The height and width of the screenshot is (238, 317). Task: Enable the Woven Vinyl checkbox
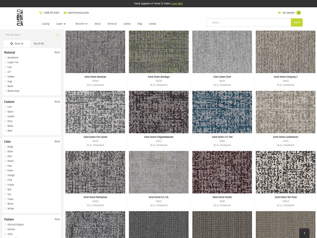tap(5, 91)
